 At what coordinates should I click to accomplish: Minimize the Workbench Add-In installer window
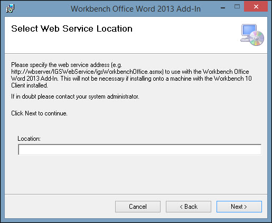point(223,7)
